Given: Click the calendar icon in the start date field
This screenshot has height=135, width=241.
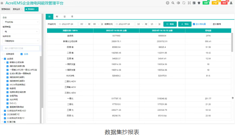Looking at the screenshot, I should point(60,24).
